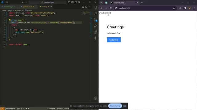
Task: Open Search view in activity bar
Action: click(95, 13)
